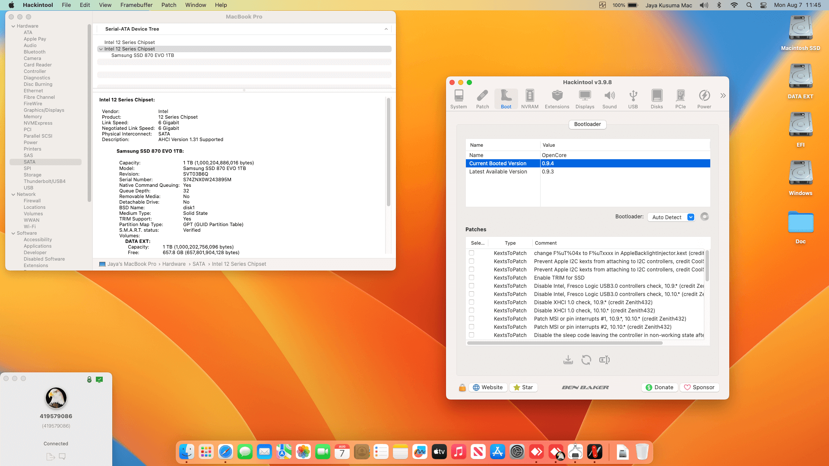Open the NVRAM tab in Hackintool toolbar
829x466 pixels.
(529, 99)
